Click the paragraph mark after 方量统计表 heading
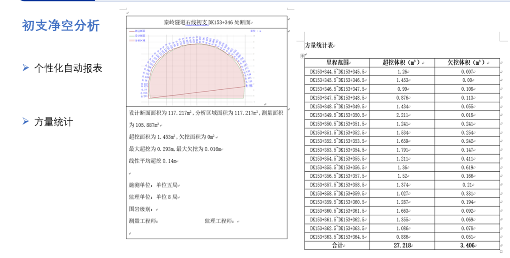Image resolution: width=510 pixels, height=258 pixels. pos(334,44)
